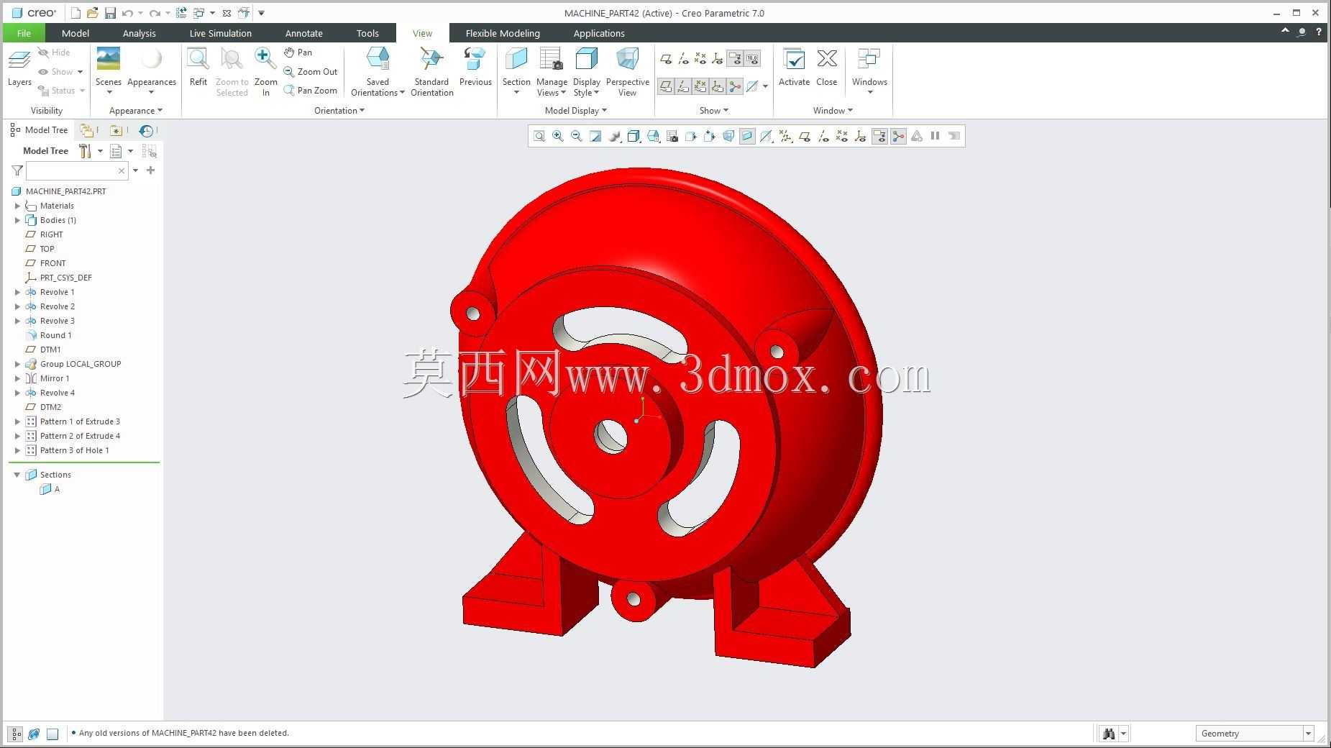
Task: Switch to the Analysis tab
Action: point(139,33)
